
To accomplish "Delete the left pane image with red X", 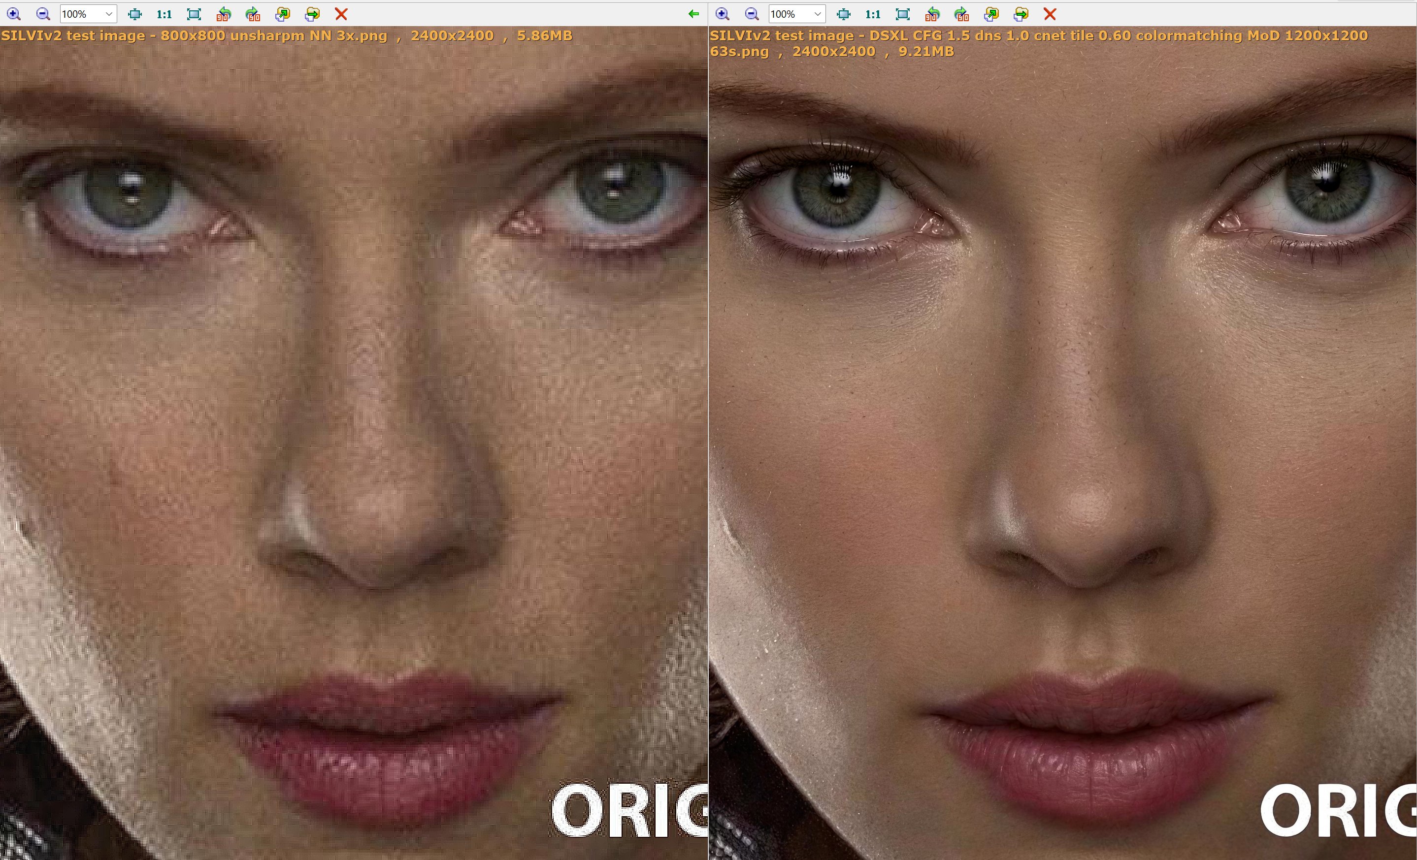I will (x=341, y=14).
